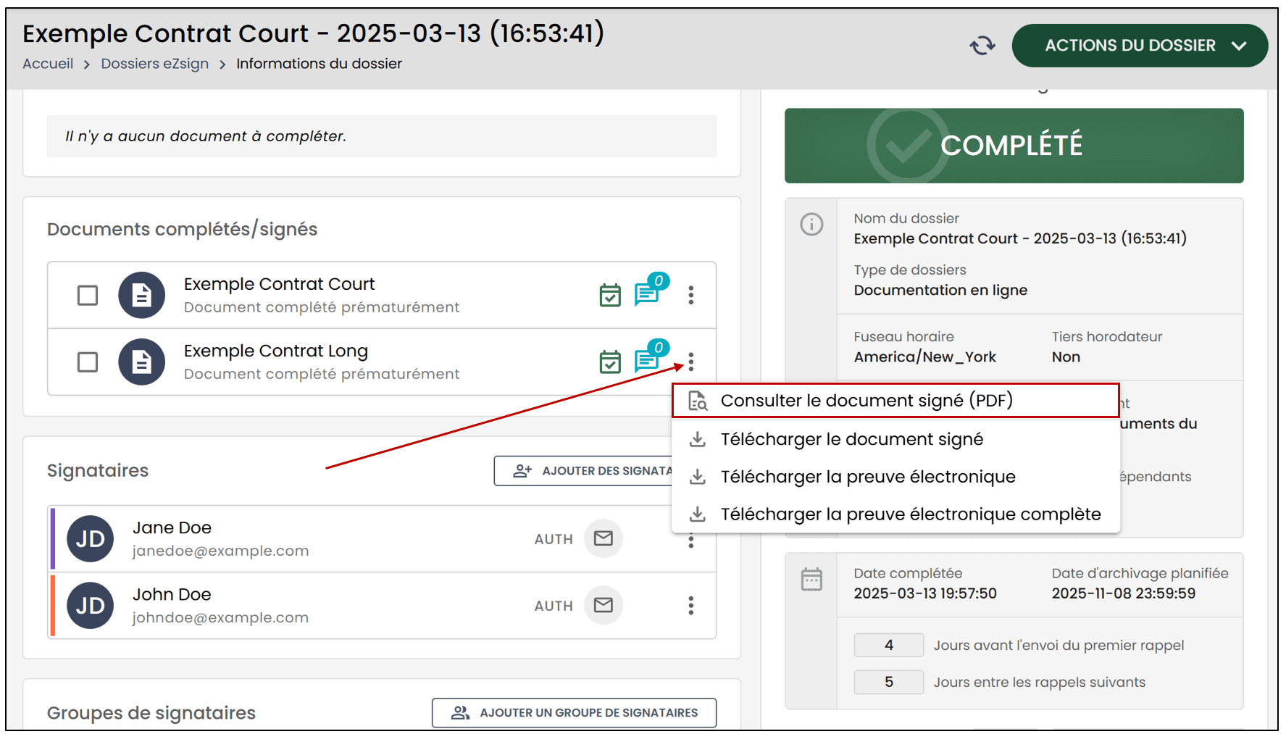The image size is (1286, 734).
Task: Click envelope icon for John Doe
Action: pyautogui.click(x=603, y=605)
